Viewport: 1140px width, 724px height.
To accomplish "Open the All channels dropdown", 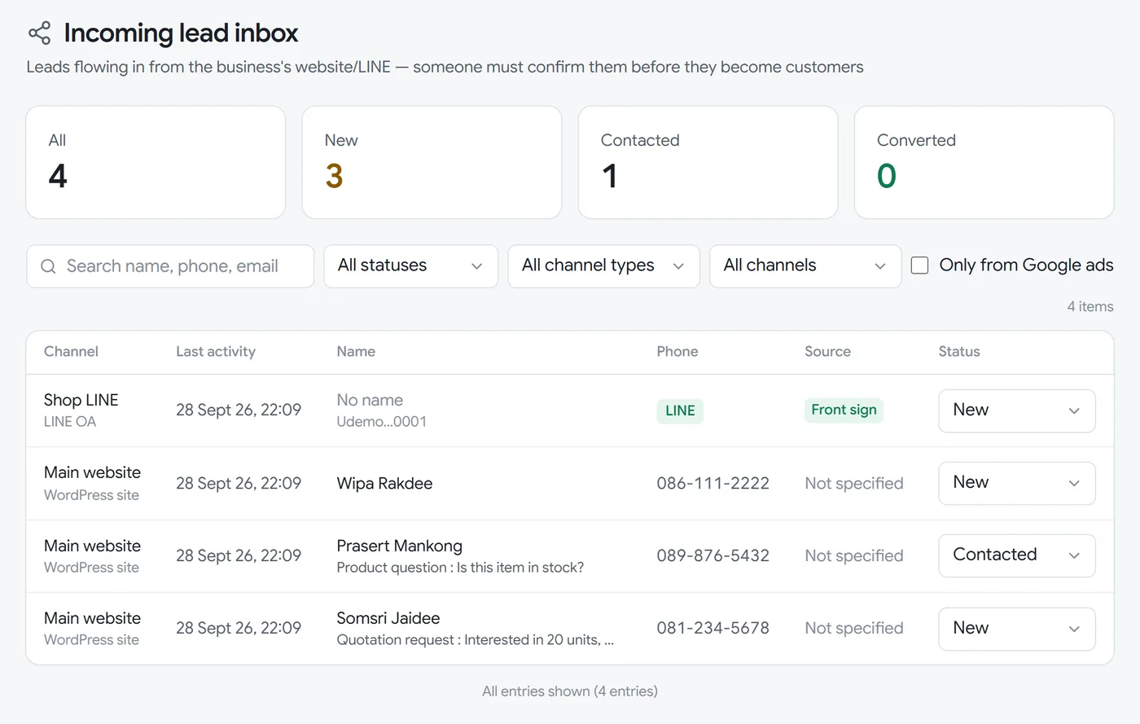I will pos(805,266).
